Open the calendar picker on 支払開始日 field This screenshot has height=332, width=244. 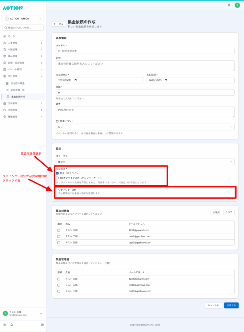76,80
